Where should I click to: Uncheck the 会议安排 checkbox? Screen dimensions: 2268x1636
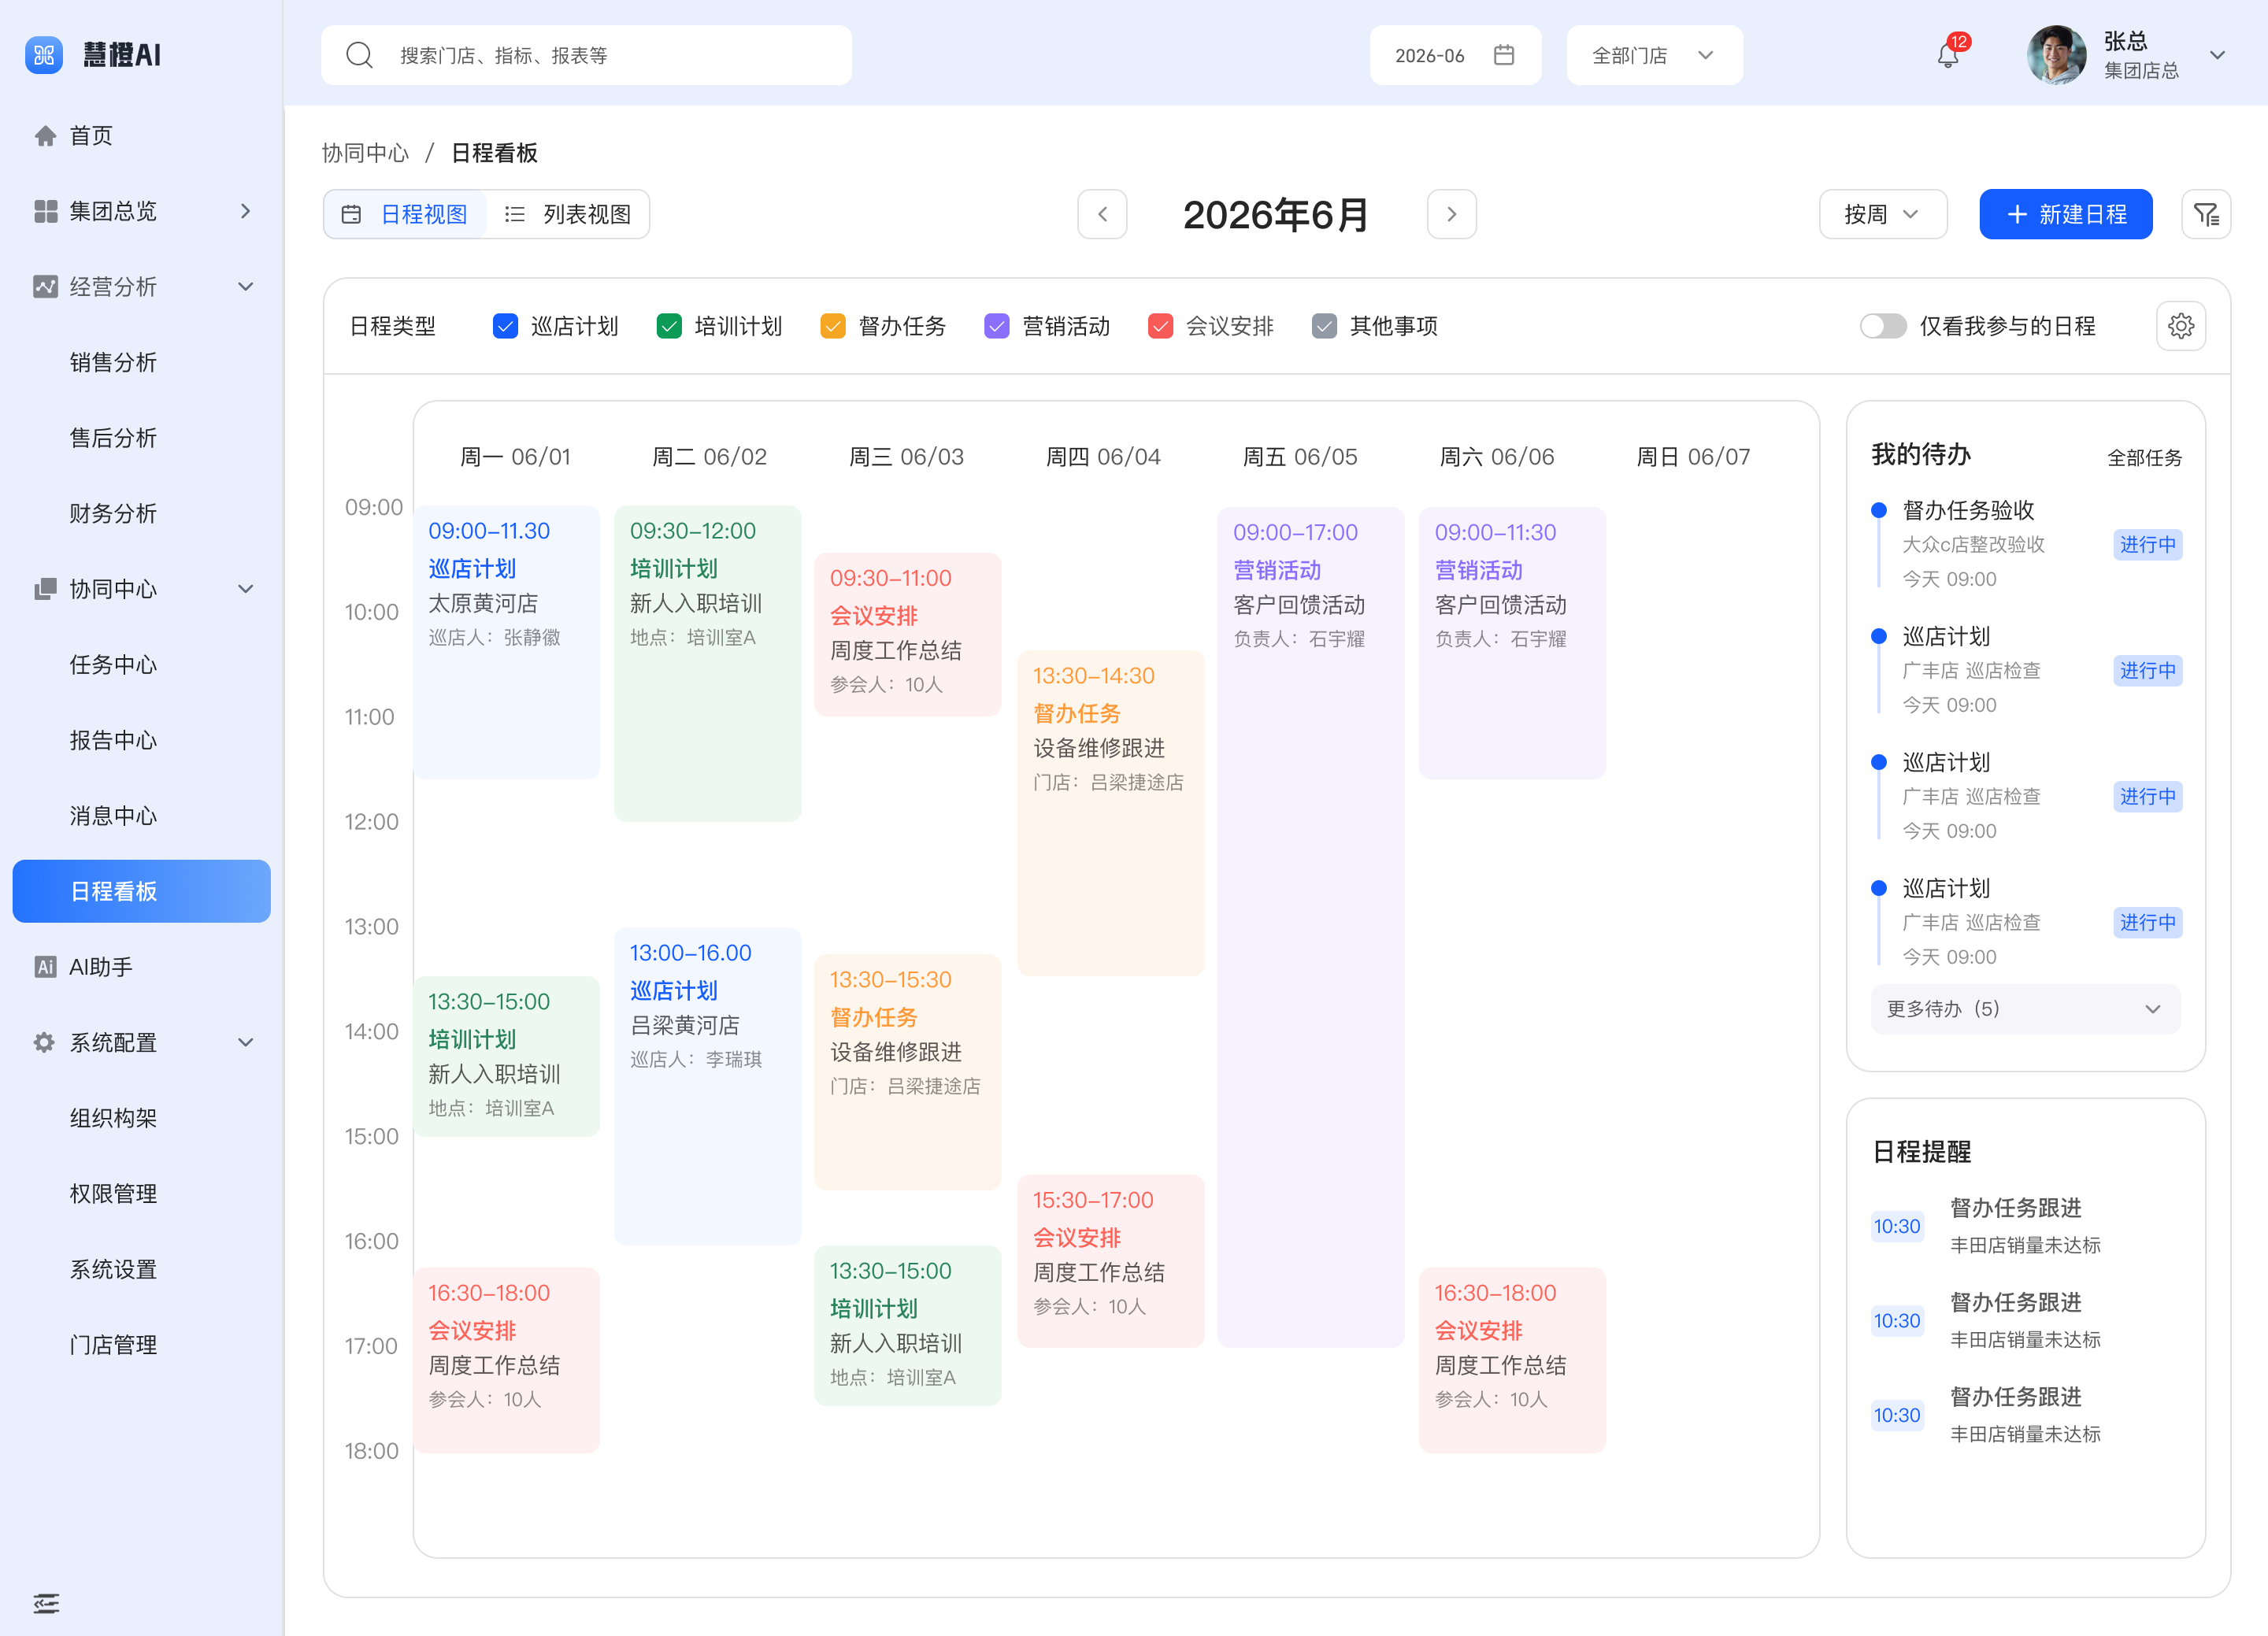point(1160,326)
